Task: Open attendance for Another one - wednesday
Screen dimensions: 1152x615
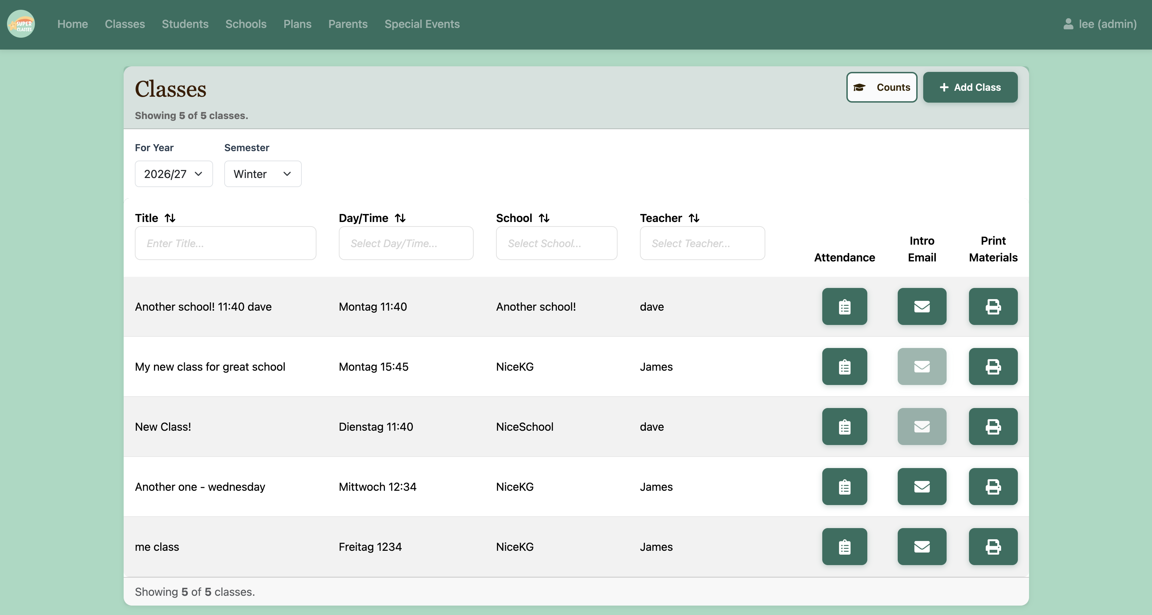Action: pos(844,487)
